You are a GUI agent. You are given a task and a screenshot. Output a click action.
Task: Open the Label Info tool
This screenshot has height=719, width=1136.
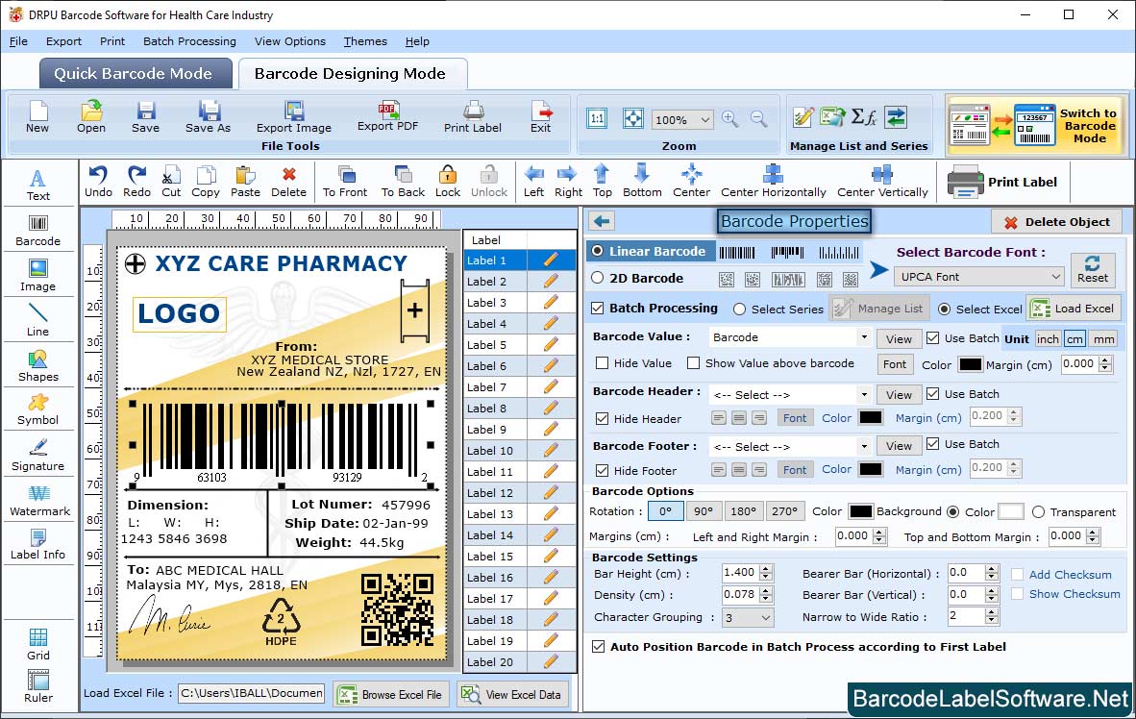pos(37,544)
